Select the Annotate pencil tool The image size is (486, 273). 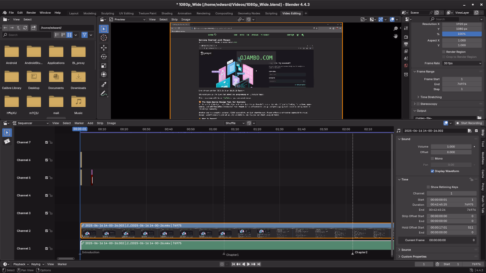104,93
